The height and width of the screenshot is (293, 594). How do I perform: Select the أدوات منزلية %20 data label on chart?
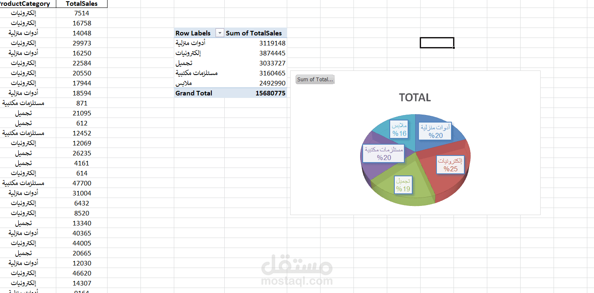click(x=435, y=131)
